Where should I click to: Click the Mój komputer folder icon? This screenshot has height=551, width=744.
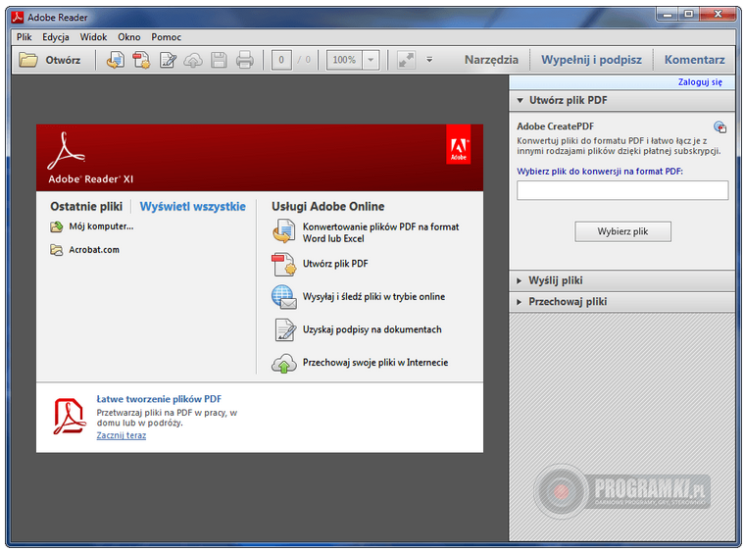click(57, 226)
